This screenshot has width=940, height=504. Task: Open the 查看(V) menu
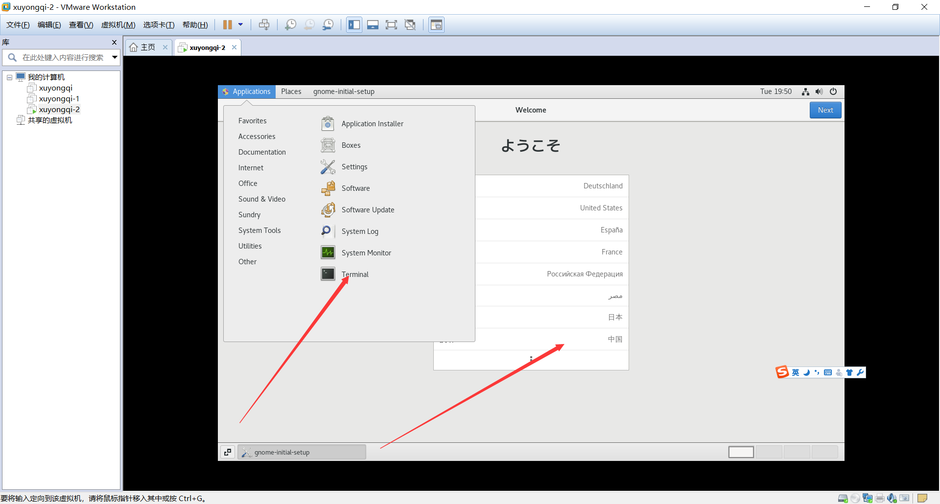(81, 25)
